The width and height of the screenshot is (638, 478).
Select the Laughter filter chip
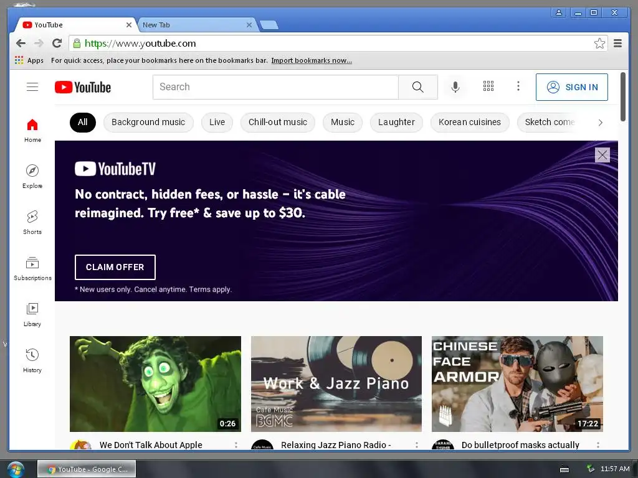coord(396,123)
